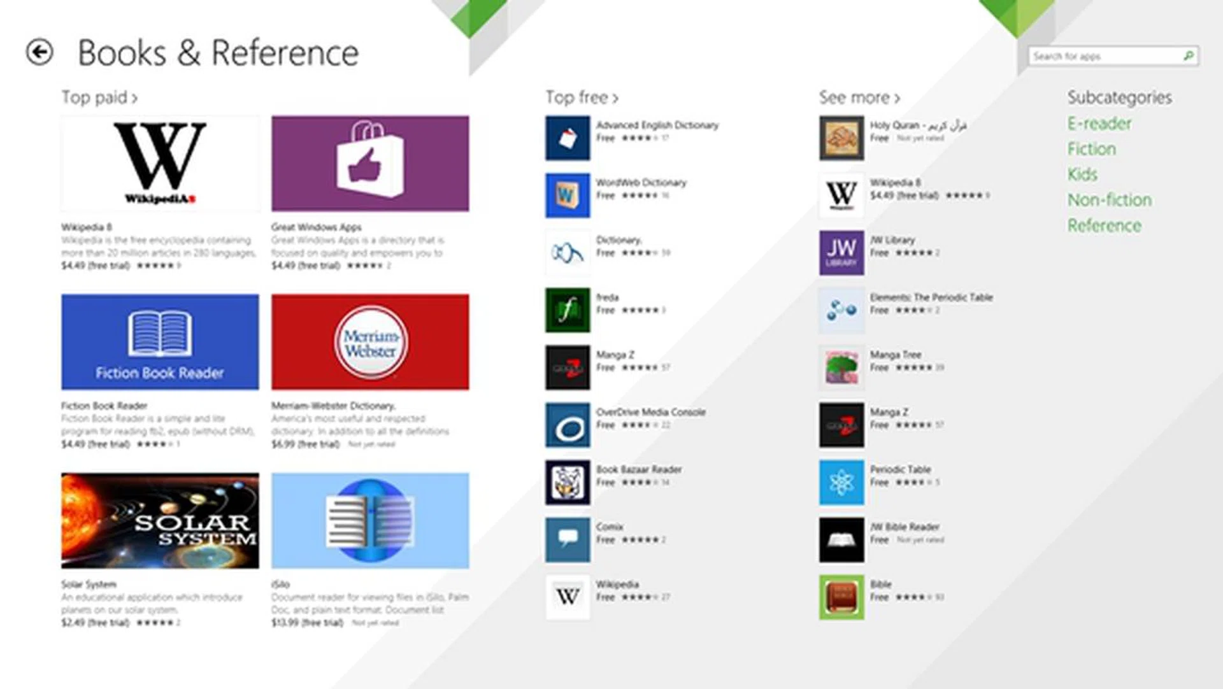Screen dimensions: 1223x689
Task: Open the Book Bazaar Reader icon
Action: pos(568,482)
